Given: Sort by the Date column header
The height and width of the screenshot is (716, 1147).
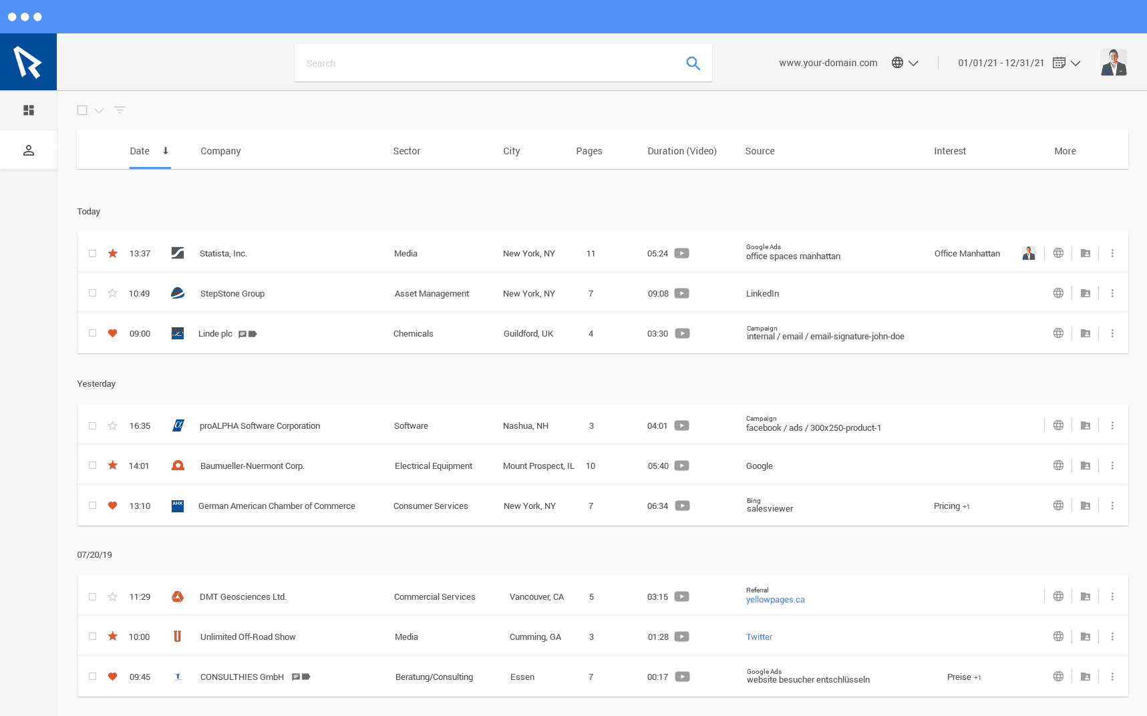Looking at the screenshot, I should pyautogui.click(x=140, y=151).
